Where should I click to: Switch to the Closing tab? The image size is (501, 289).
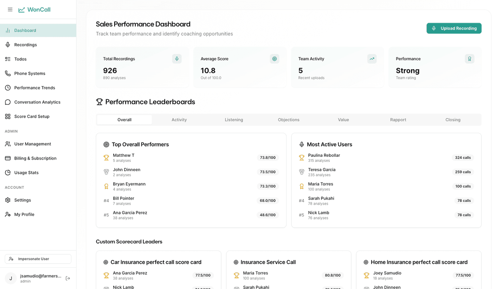pos(453,120)
